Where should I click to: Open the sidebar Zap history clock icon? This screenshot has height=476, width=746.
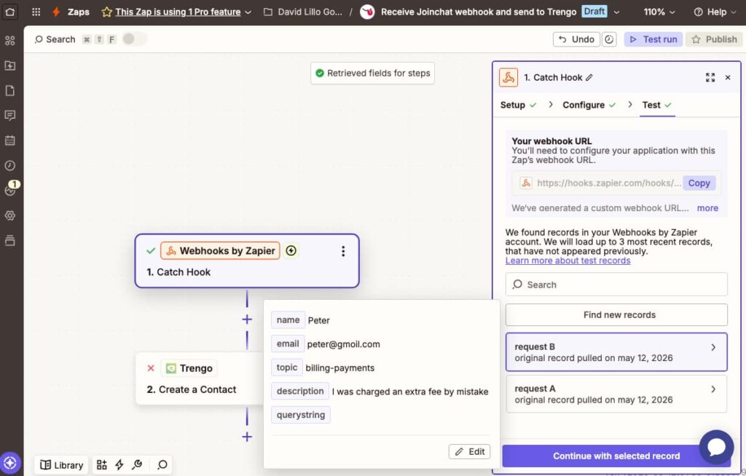(10, 165)
